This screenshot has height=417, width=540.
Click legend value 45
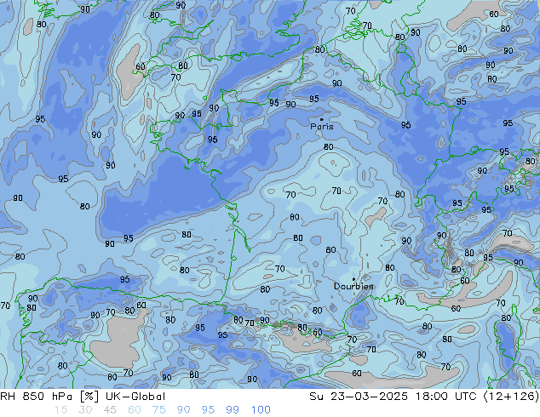(x=110, y=410)
